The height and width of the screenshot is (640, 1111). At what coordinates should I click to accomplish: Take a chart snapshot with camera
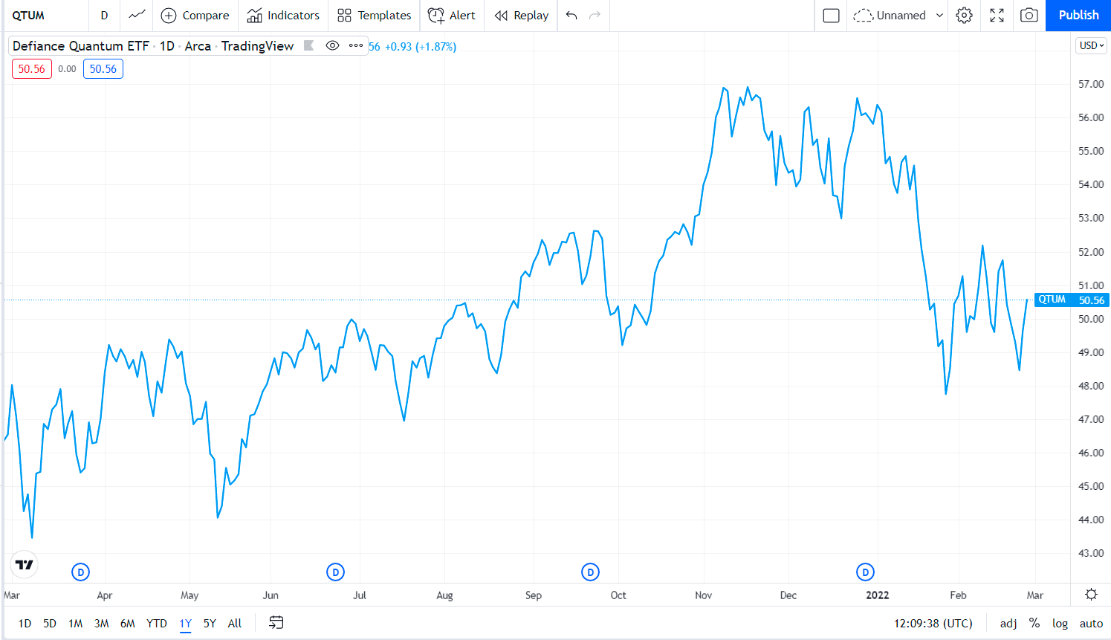(x=1029, y=15)
